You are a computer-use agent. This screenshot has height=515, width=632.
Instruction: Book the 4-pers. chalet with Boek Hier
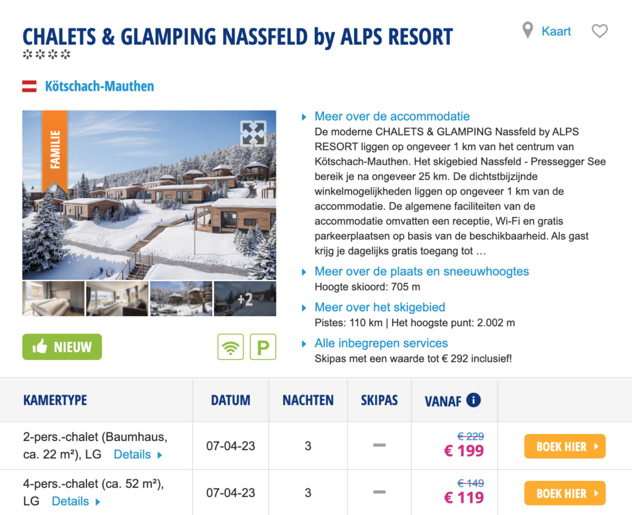(x=565, y=493)
